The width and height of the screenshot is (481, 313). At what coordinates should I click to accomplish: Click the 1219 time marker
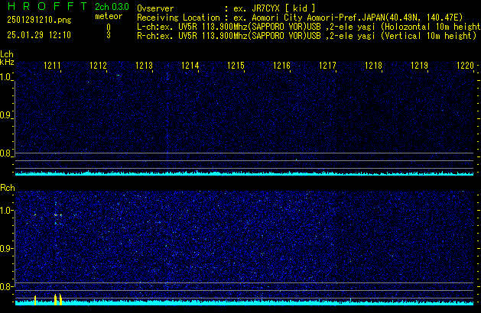pyautogui.click(x=419, y=66)
